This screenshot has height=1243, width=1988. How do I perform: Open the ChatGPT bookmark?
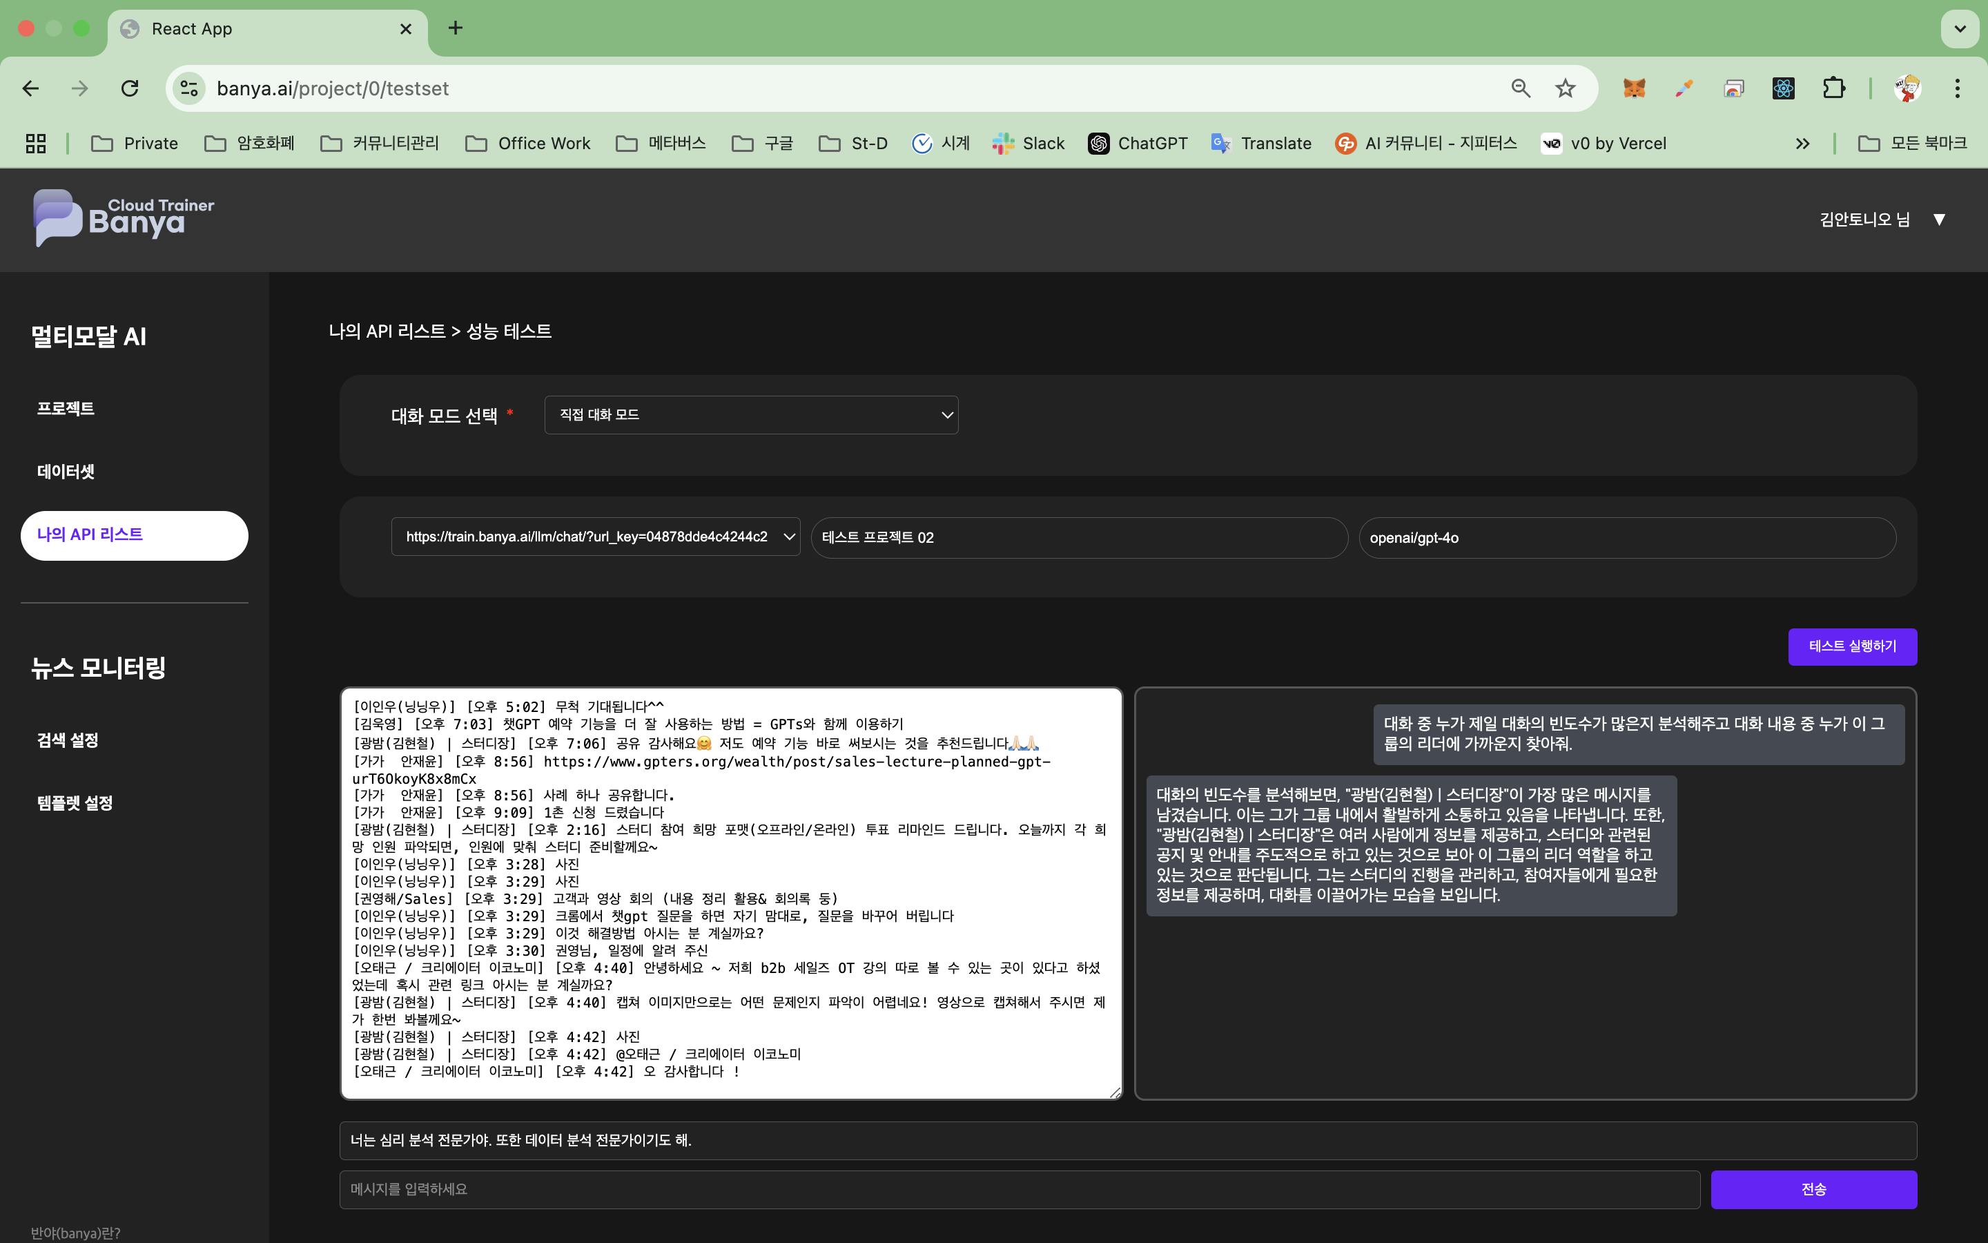pos(1138,143)
